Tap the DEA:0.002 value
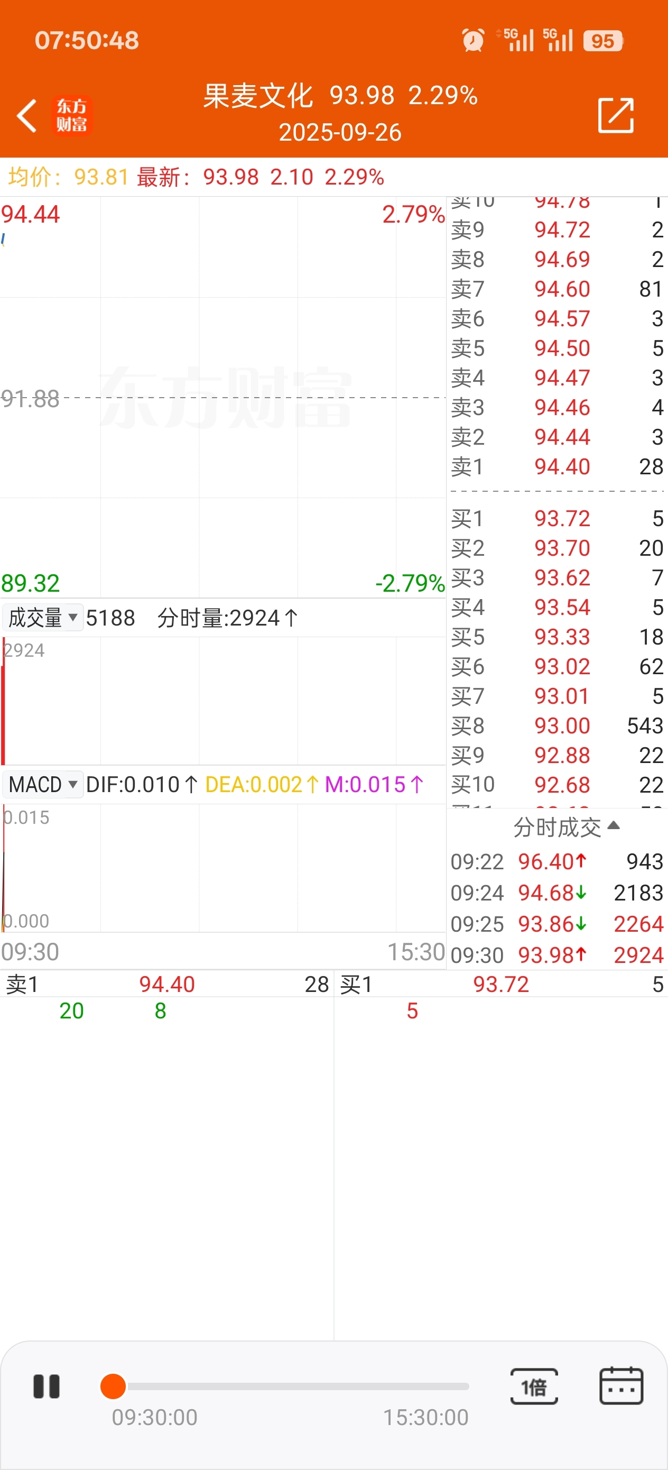 (262, 784)
